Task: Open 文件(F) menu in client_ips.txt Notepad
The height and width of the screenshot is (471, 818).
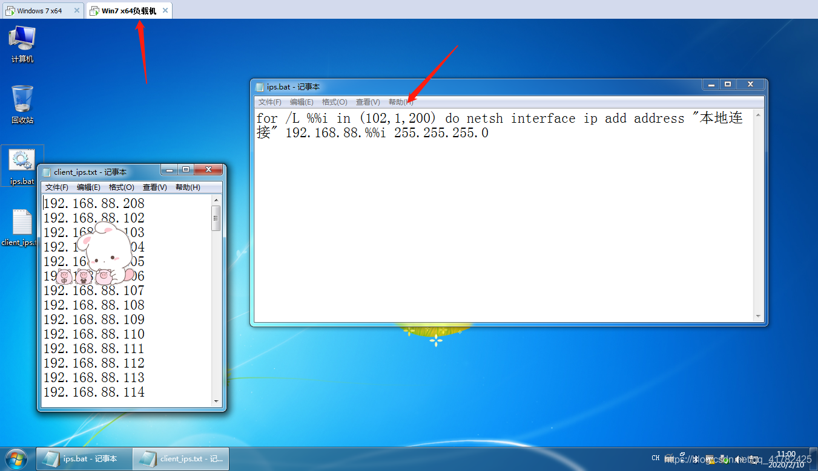Action: [57, 187]
